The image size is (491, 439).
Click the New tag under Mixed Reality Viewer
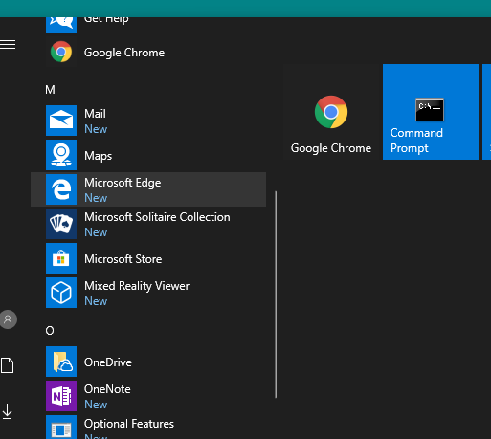pos(96,301)
